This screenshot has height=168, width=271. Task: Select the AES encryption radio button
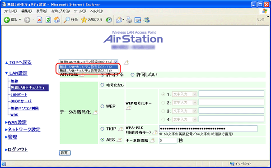tap(103, 140)
